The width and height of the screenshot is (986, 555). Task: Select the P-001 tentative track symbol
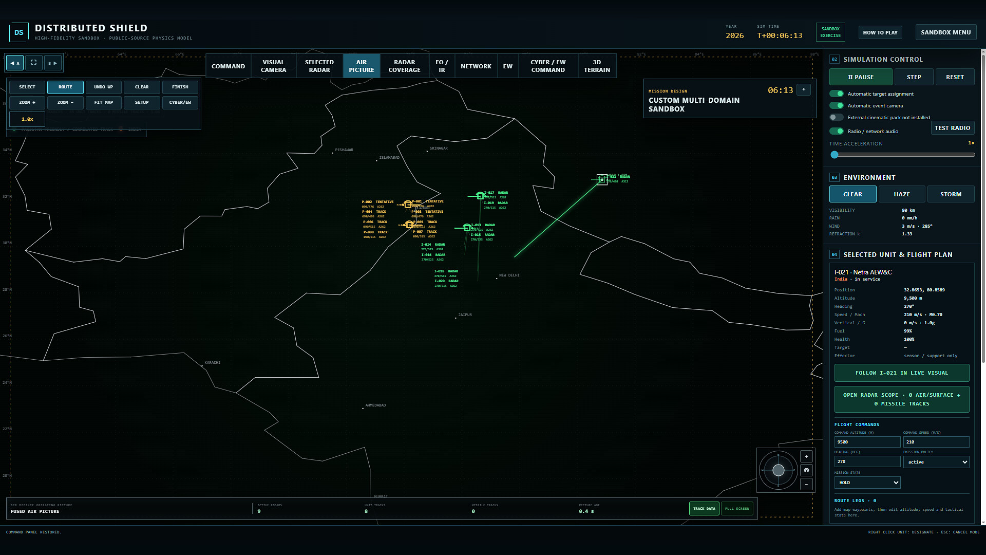coord(407,205)
